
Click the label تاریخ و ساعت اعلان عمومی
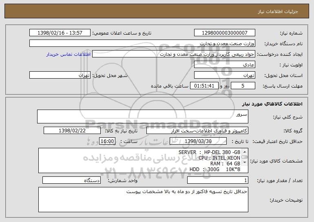click(x=122, y=33)
